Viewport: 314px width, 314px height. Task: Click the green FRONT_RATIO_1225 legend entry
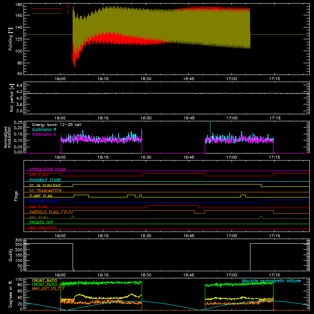tap(51, 285)
